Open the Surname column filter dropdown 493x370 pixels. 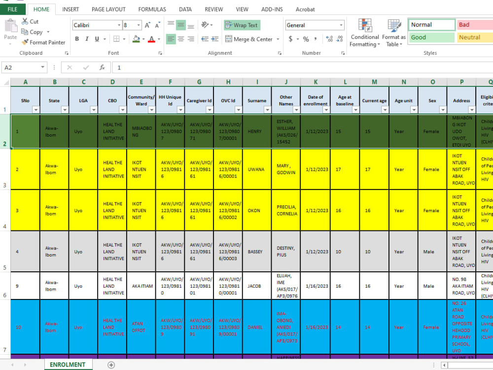pos(267,110)
